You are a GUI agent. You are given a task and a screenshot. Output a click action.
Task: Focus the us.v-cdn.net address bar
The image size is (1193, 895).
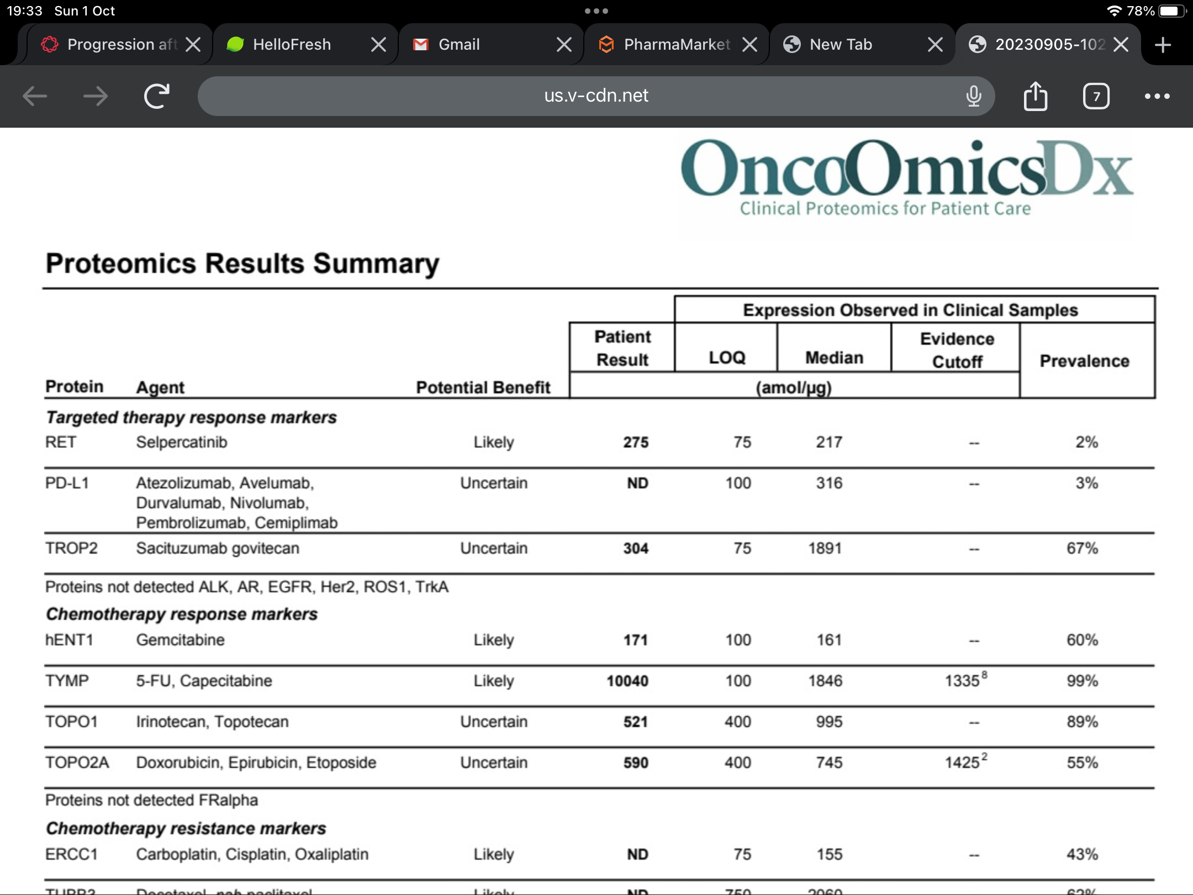click(x=596, y=96)
